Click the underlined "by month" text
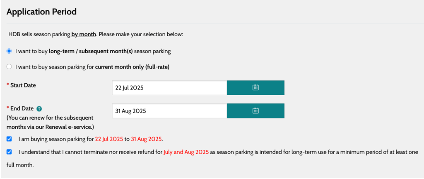 [x=84, y=35]
